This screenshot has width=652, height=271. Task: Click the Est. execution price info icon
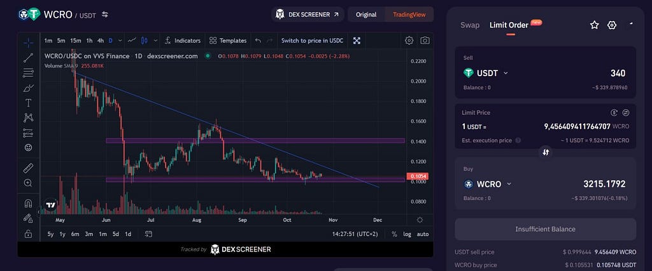[518, 140]
